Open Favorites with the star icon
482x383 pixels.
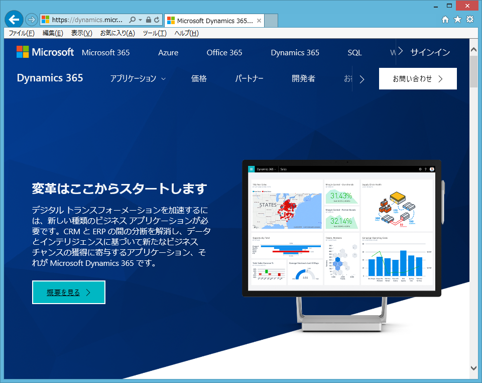457,20
